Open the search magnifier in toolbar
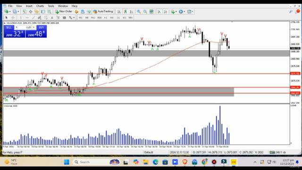302x170 pixels. (291, 11)
